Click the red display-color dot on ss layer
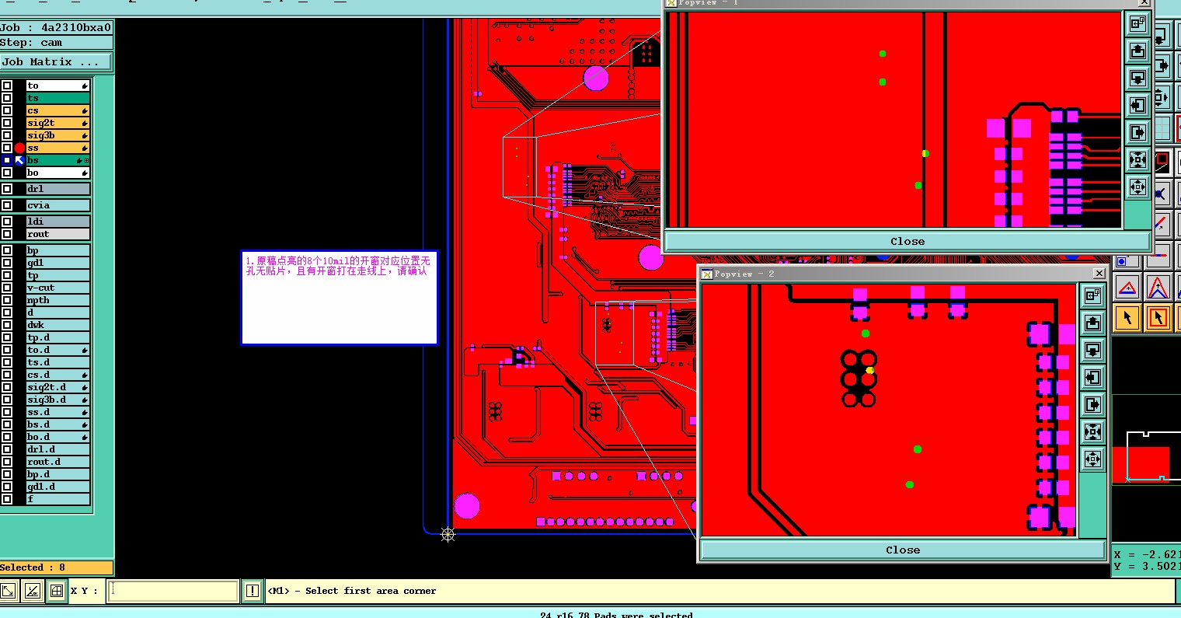The image size is (1181, 618). coord(19,148)
